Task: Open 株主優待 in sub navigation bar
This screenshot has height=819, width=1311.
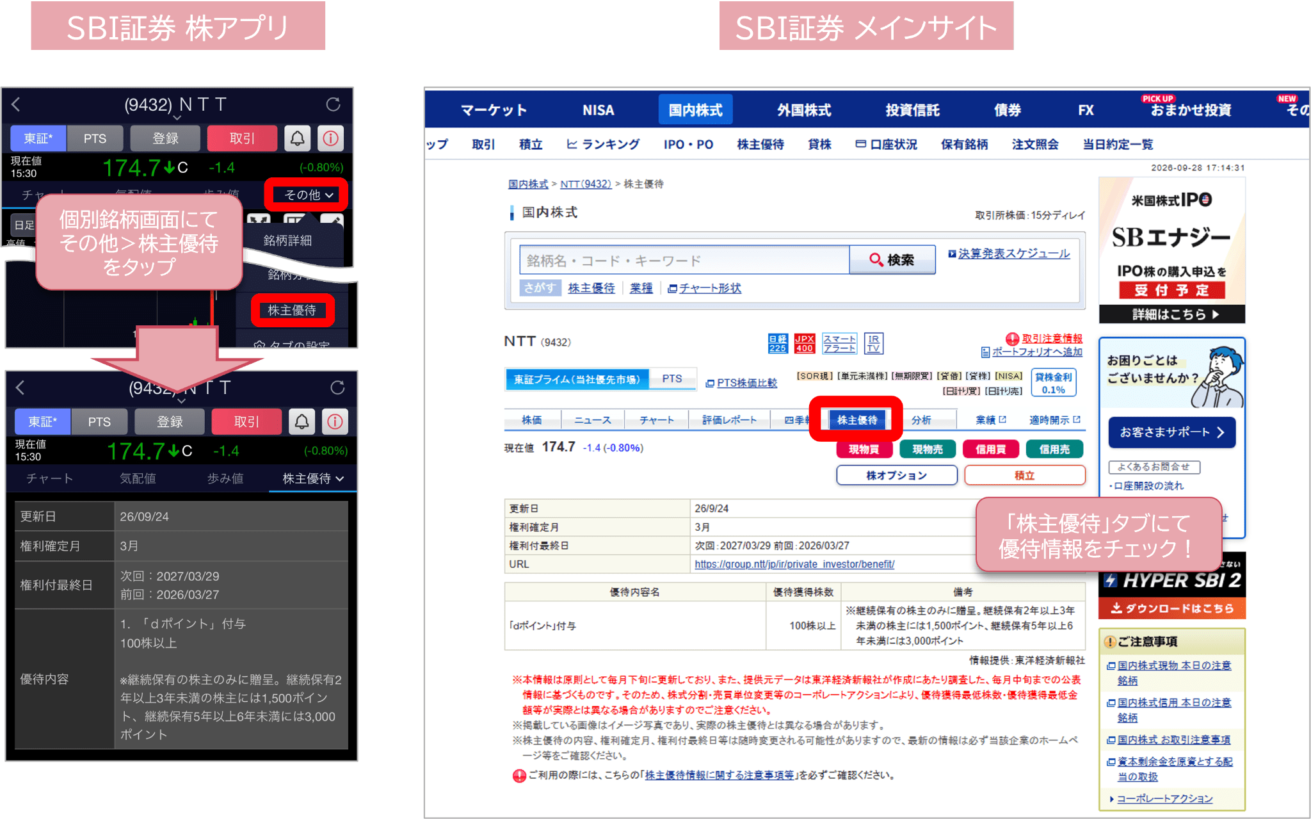Action: point(760,144)
